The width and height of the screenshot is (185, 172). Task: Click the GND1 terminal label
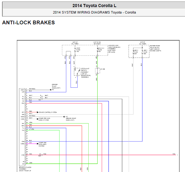[x=22, y=90]
